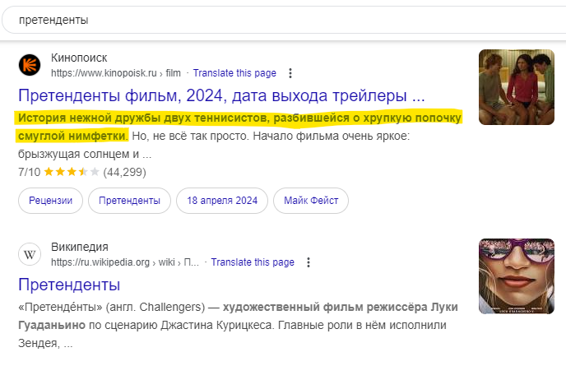Click the Претенденты sitelink chip
The image size is (566, 366).
(130, 201)
